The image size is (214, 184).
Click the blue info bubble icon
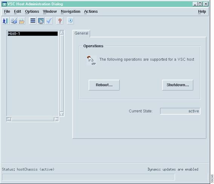pos(70,21)
